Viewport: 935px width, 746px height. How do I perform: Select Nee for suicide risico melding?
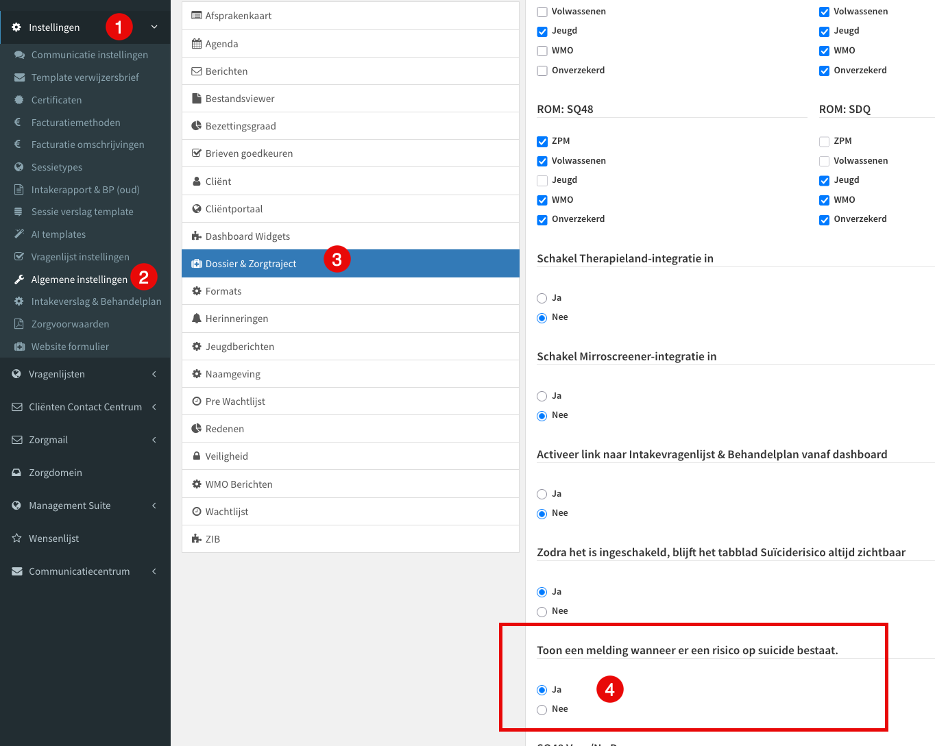point(542,710)
